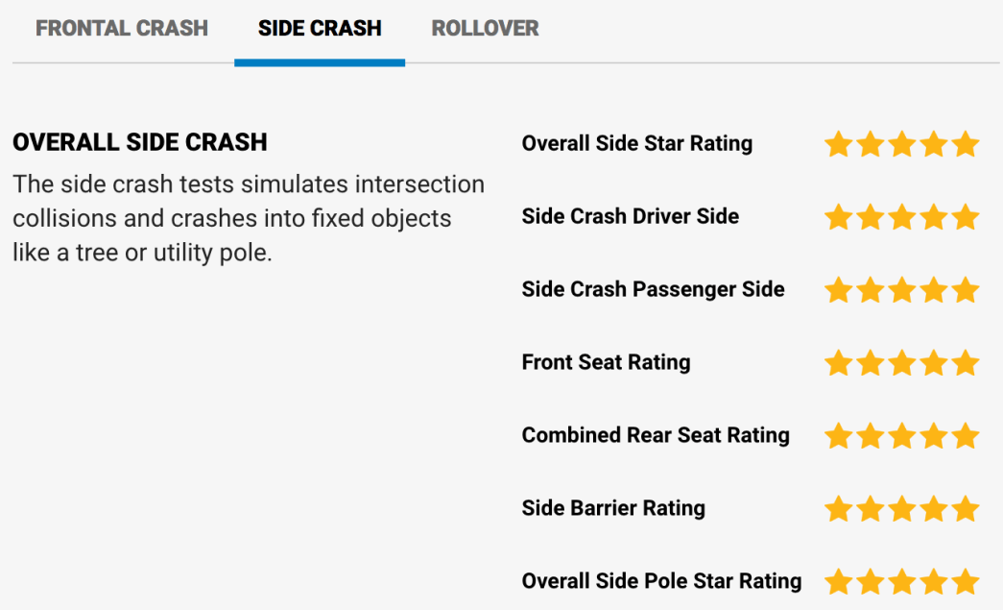The height and width of the screenshot is (610, 1003).
Task: Click first star of Overall Side Star Rating
Action: click(x=838, y=144)
